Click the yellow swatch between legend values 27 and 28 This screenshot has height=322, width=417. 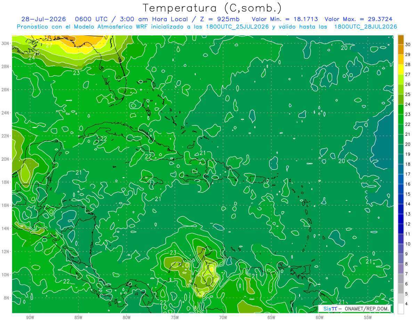(x=401, y=69)
